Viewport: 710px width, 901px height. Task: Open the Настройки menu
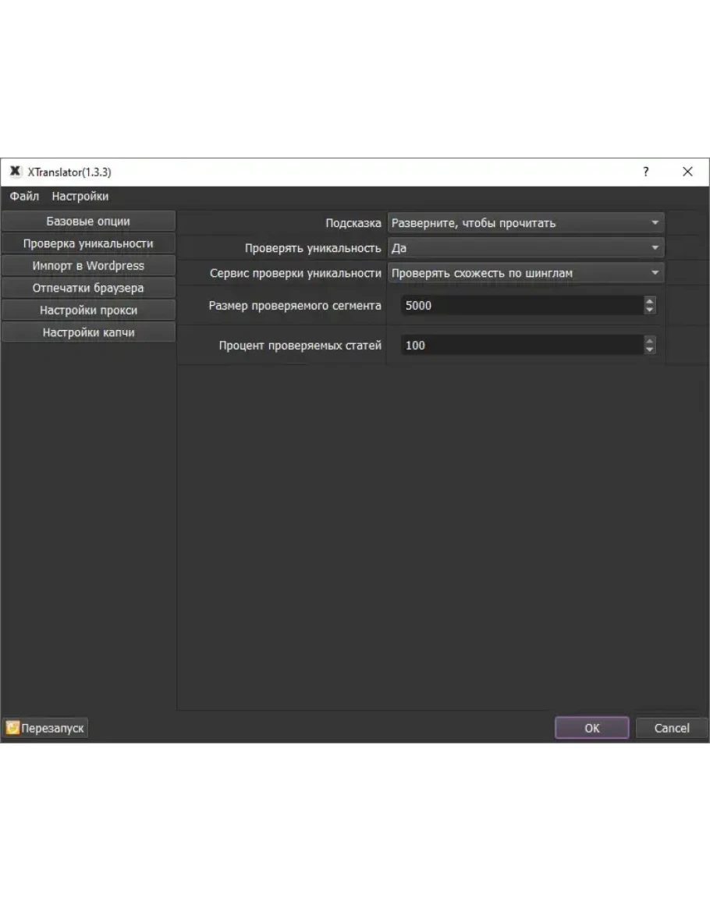[80, 197]
